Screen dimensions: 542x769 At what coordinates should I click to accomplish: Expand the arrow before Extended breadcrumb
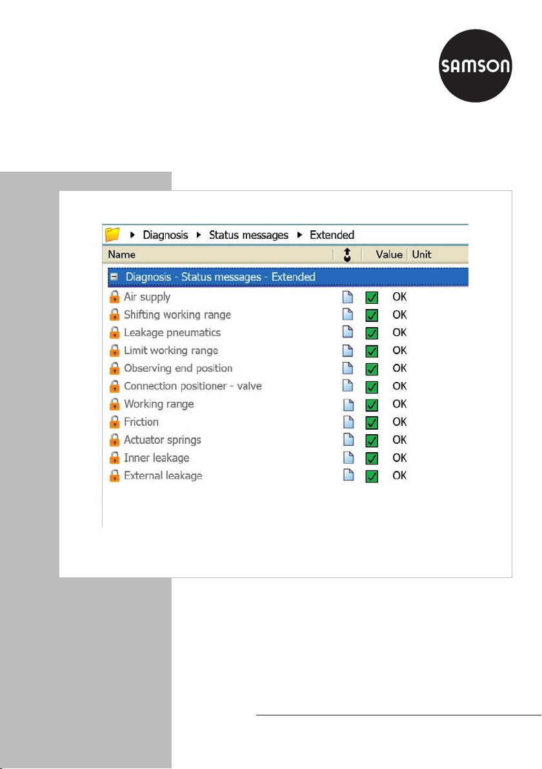click(299, 235)
